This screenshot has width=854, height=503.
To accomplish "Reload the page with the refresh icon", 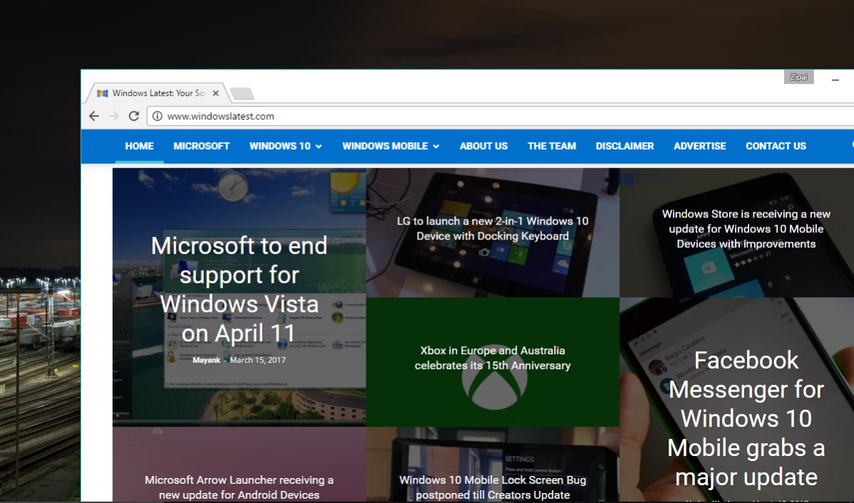I will [134, 116].
